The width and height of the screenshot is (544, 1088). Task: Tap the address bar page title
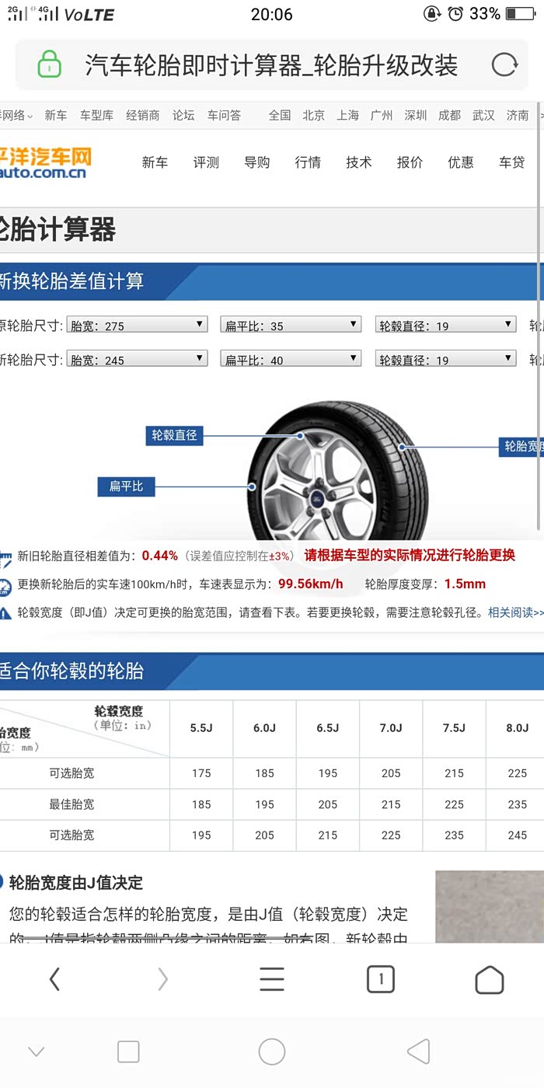[x=271, y=65]
